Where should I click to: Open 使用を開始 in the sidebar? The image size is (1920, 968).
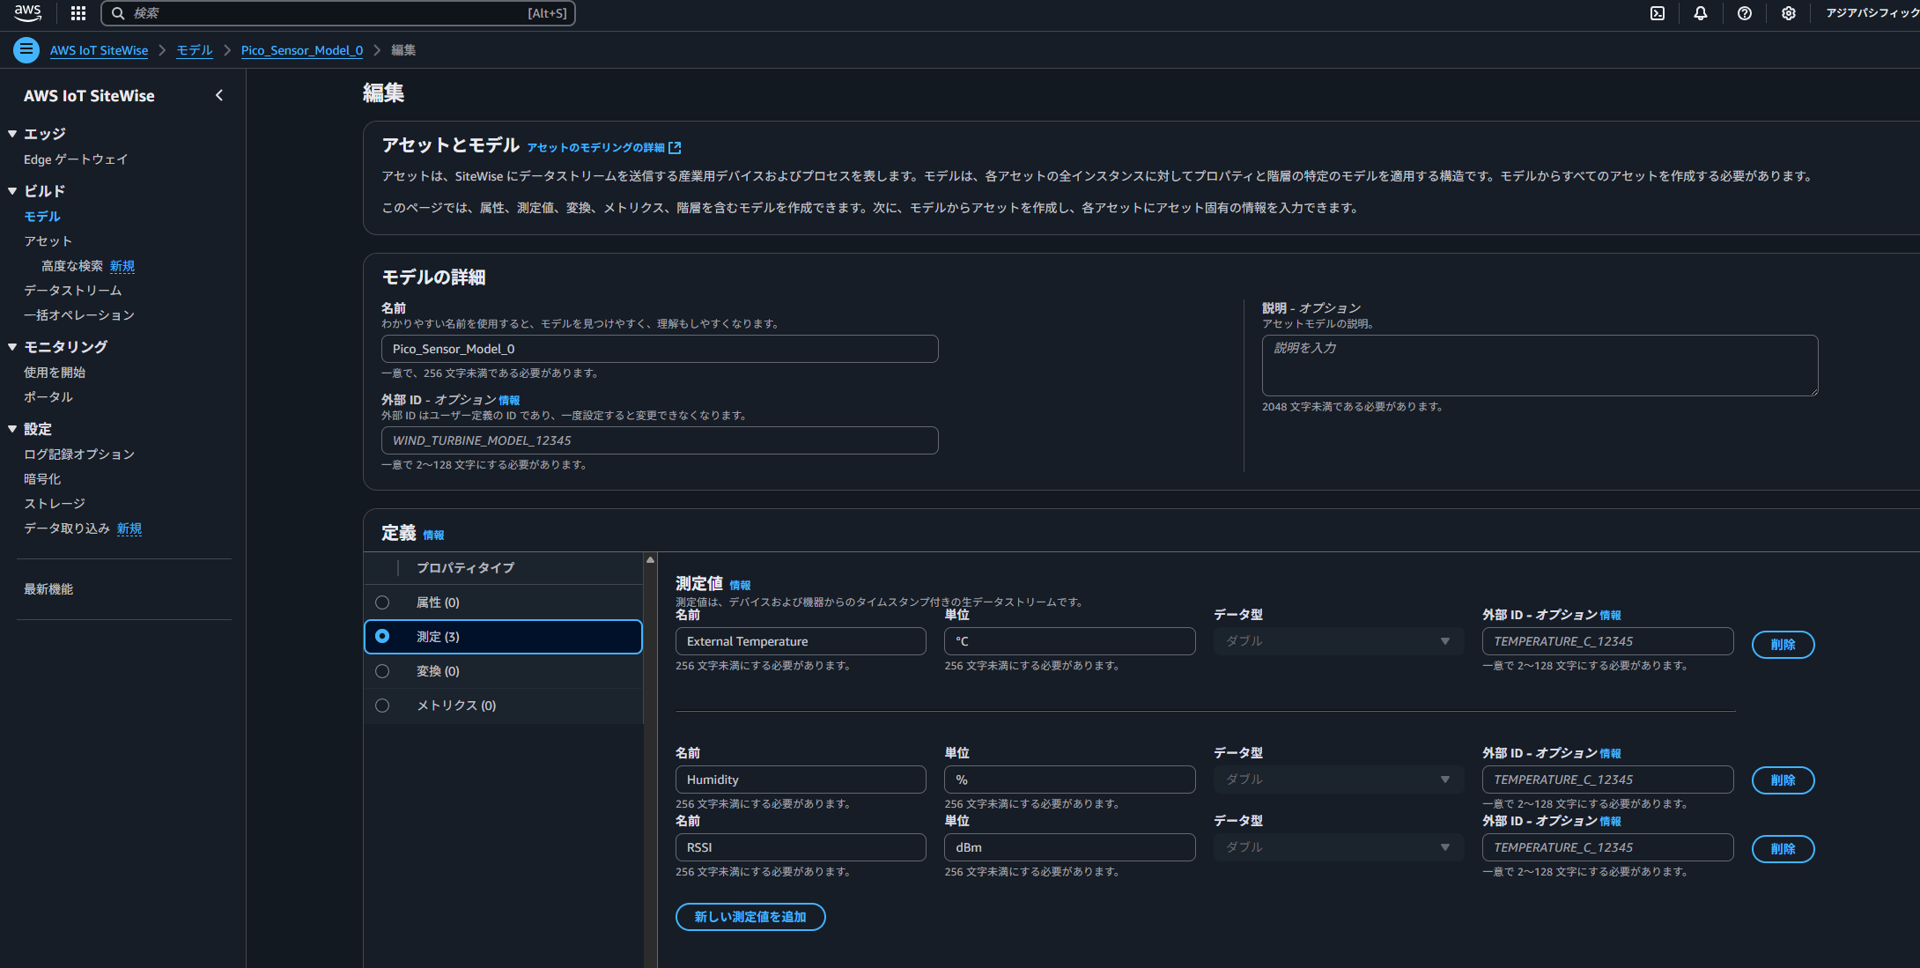tap(55, 373)
